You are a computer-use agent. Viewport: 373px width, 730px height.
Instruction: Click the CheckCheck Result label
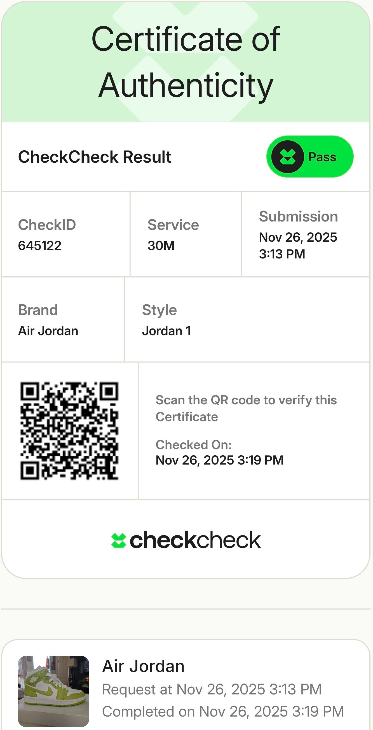[x=95, y=157]
